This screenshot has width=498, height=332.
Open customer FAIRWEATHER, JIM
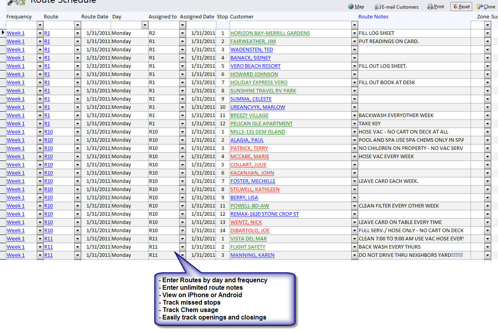pos(253,41)
